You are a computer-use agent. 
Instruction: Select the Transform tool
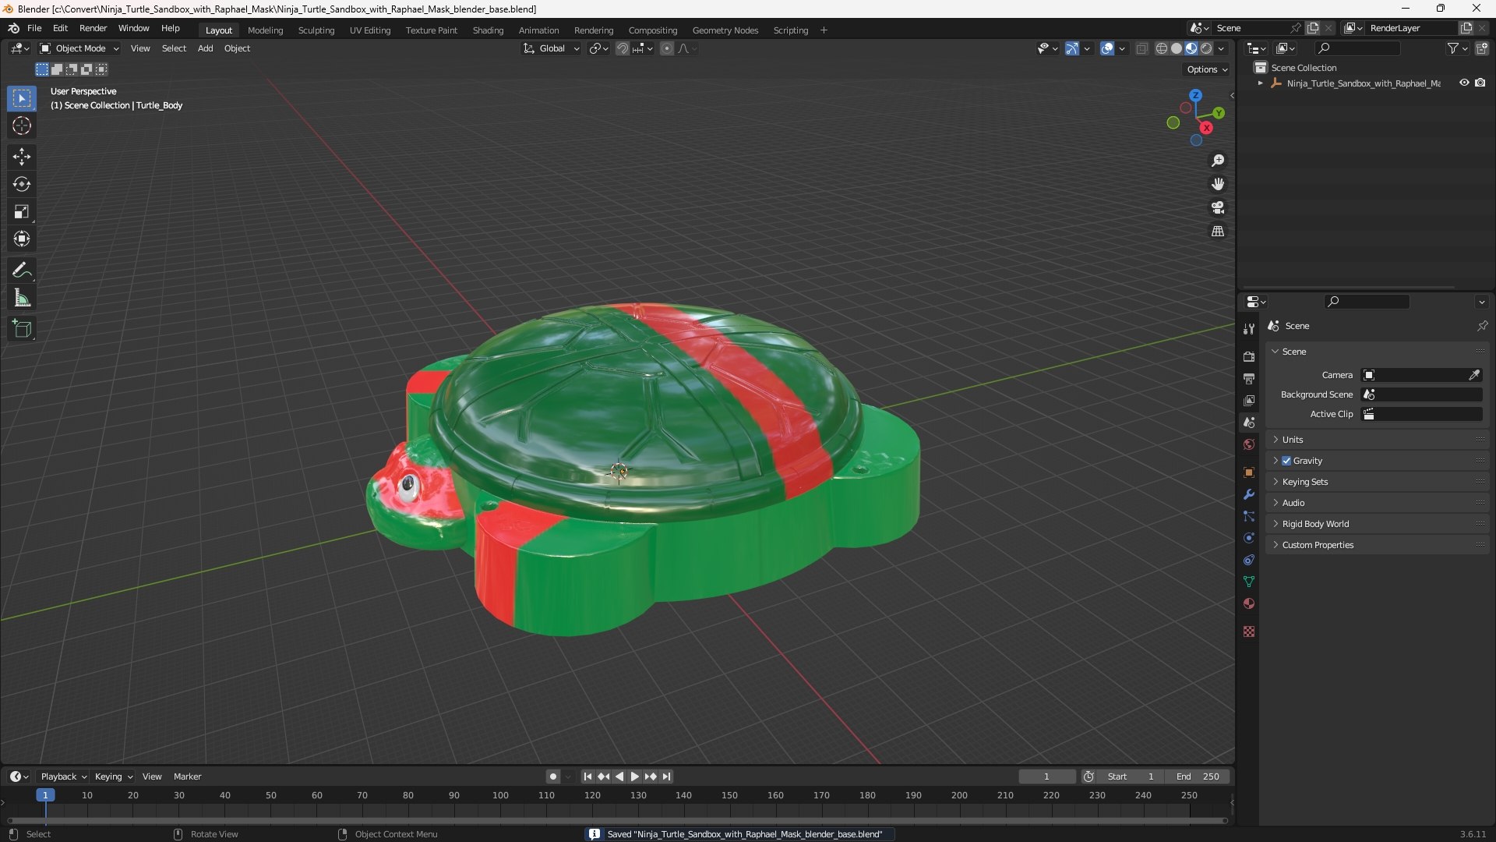pyautogui.click(x=22, y=239)
